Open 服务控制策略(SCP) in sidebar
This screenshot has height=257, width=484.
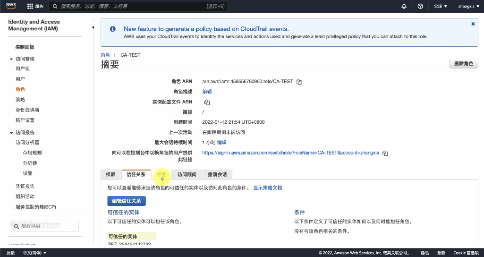click(x=36, y=207)
